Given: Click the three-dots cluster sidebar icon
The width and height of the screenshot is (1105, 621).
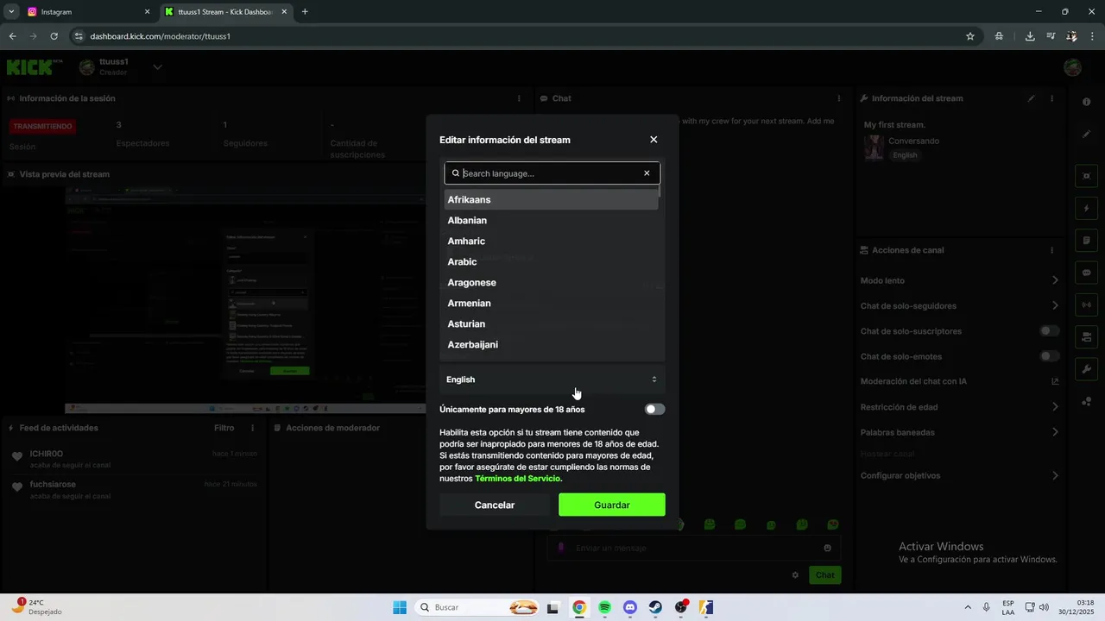Looking at the screenshot, I should pos(1087,401).
